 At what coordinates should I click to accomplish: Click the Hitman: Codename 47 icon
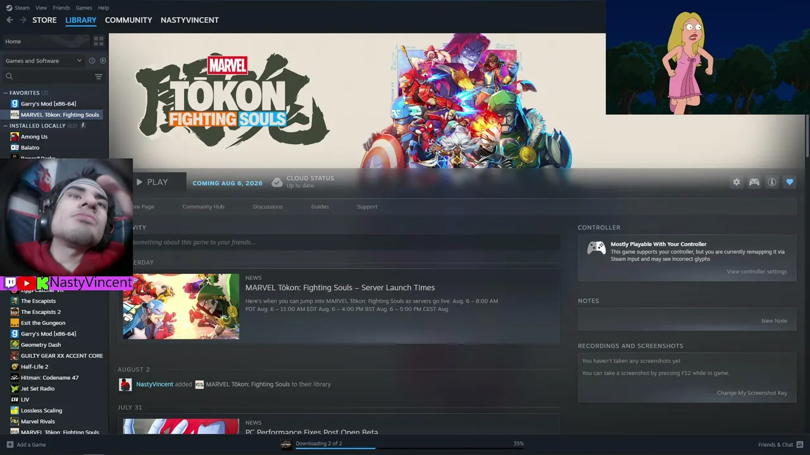click(x=15, y=377)
